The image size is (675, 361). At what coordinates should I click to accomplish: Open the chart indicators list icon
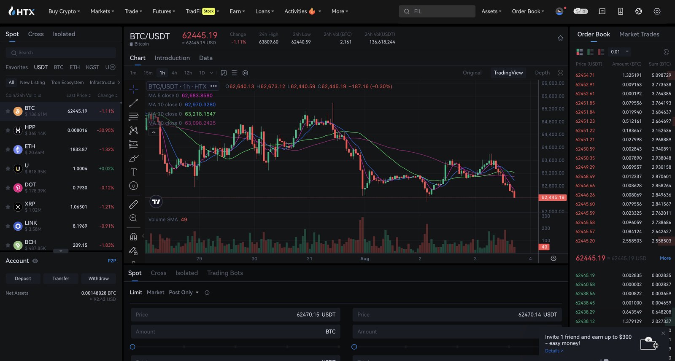pos(235,73)
